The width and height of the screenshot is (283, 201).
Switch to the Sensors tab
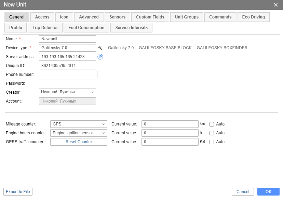(x=117, y=17)
